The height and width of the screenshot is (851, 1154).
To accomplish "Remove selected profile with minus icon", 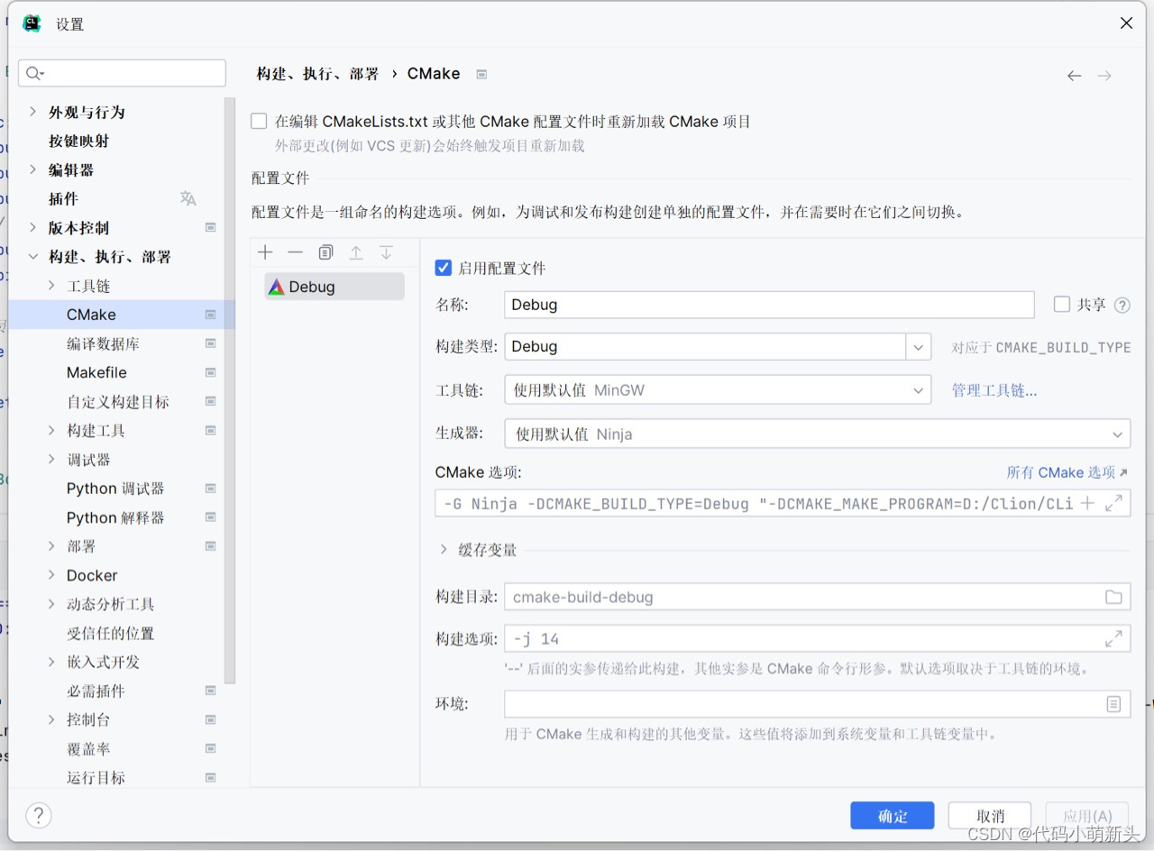I will [x=295, y=252].
